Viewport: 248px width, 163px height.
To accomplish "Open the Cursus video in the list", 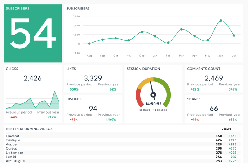I will 12,149.
